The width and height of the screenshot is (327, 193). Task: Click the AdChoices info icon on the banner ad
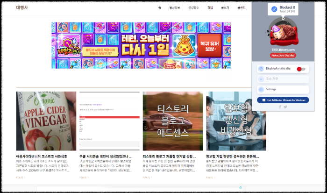point(226,24)
